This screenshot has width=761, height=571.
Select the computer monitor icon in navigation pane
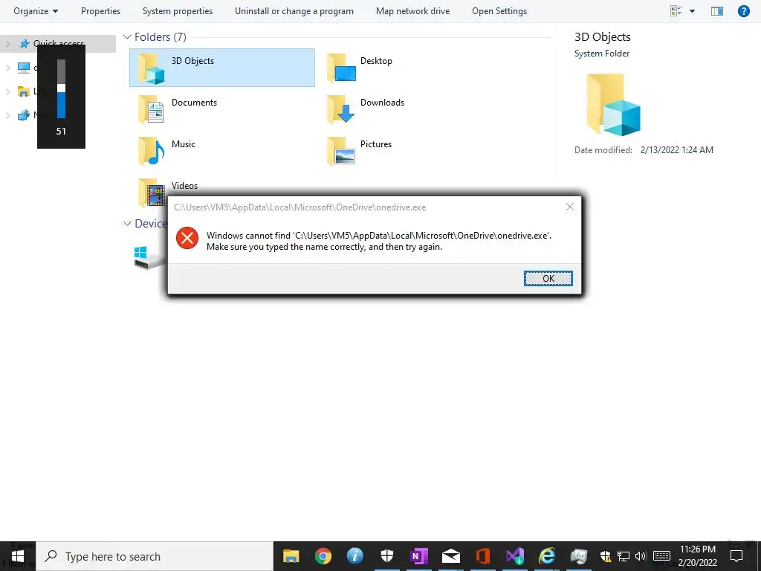(24, 68)
